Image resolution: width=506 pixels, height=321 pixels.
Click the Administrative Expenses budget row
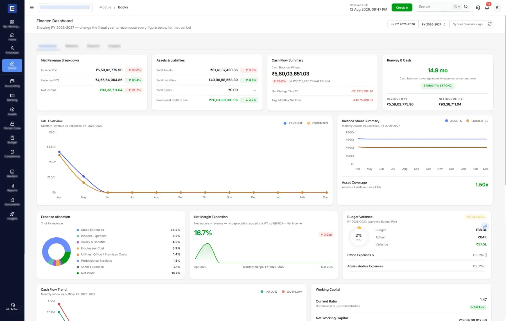[415, 267]
